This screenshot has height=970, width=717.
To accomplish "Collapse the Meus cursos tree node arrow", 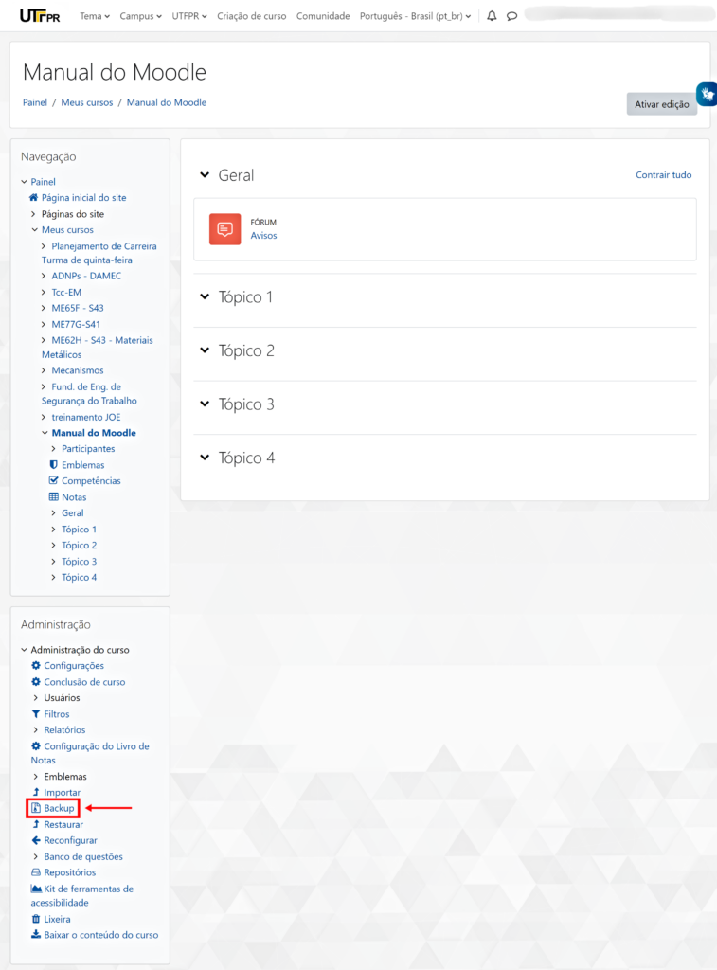I will pyautogui.click(x=35, y=229).
